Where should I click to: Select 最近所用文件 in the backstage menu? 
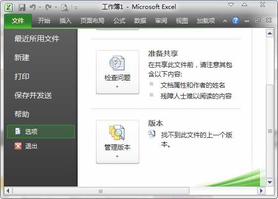point(37,39)
